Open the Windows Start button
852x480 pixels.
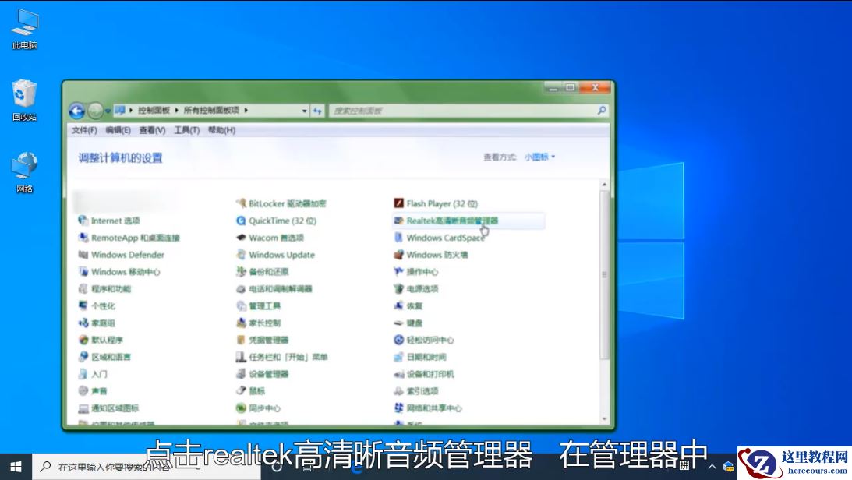tap(16, 468)
